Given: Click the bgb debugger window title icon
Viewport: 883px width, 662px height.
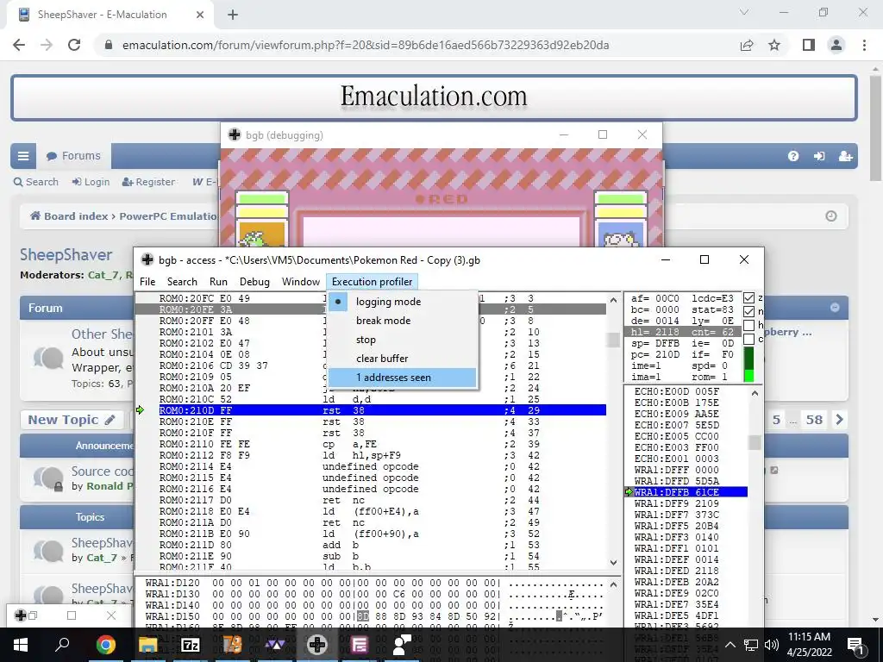Looking at the screenshot, I should point(147,260).
